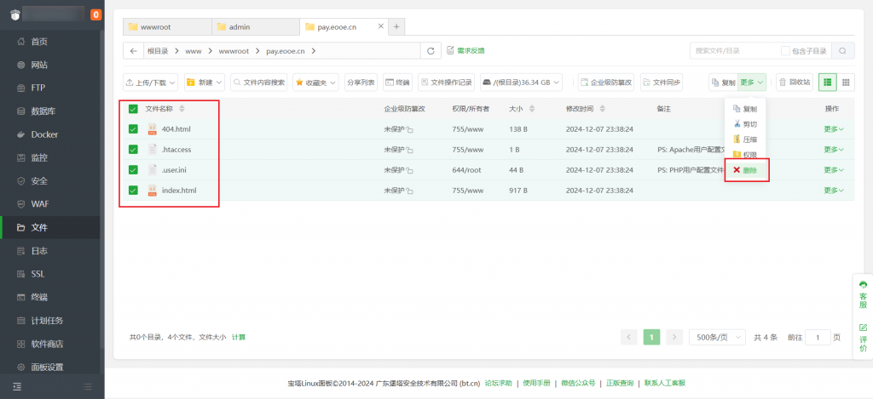Viewport: 873px width, 399px height.
Task: Toggle the select-all checkbox in header
Action: click(133, 109)
